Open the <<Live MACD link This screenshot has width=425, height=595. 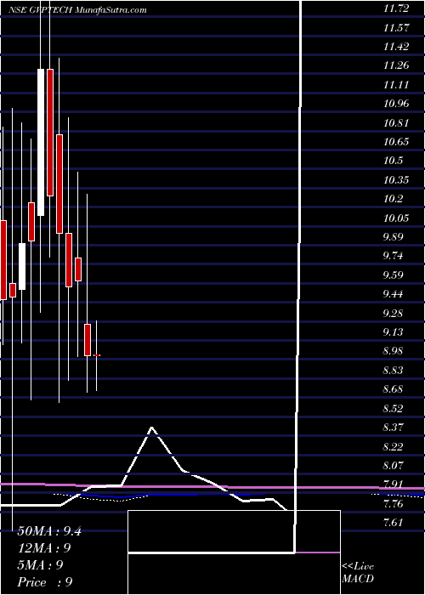coord(358,572)
